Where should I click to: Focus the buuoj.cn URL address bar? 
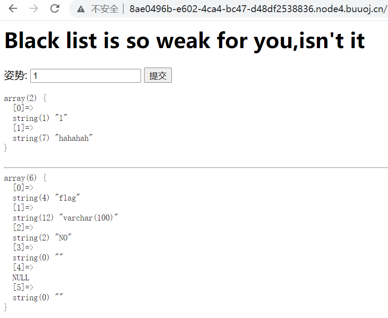click(256, 9)
